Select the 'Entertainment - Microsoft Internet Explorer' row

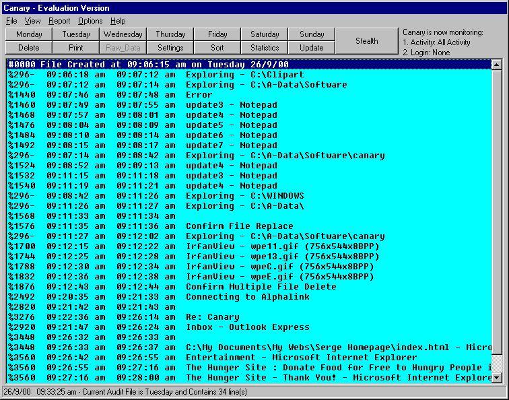coord(249,358)
